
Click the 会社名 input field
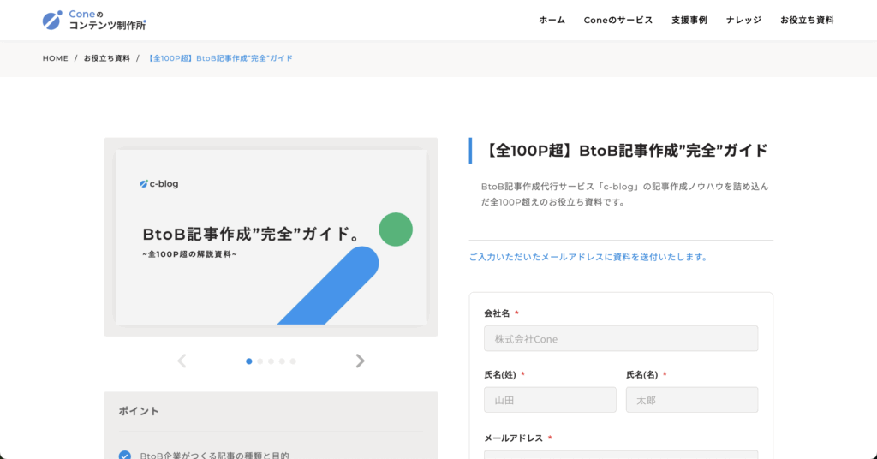tap(621, 339)
